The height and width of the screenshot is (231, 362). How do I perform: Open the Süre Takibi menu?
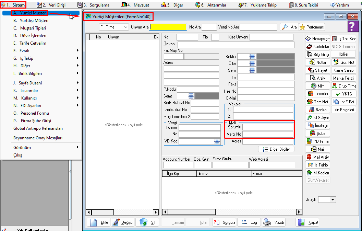tap(304, 5)
